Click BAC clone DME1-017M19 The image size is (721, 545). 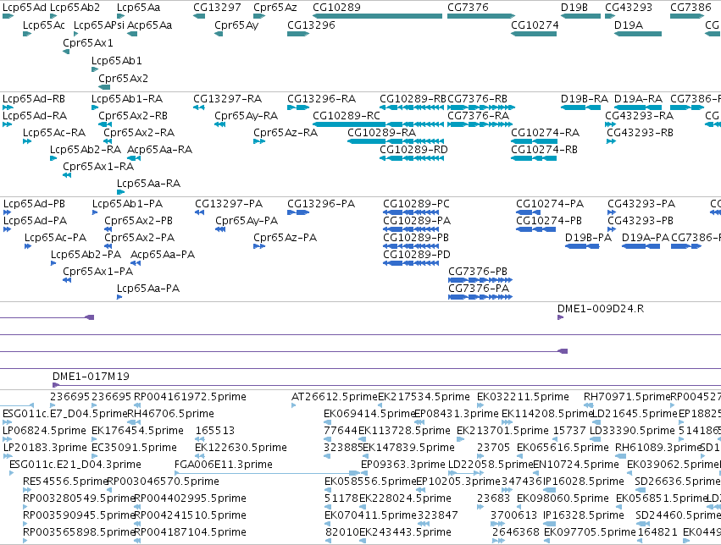click(x=91, y=377)
